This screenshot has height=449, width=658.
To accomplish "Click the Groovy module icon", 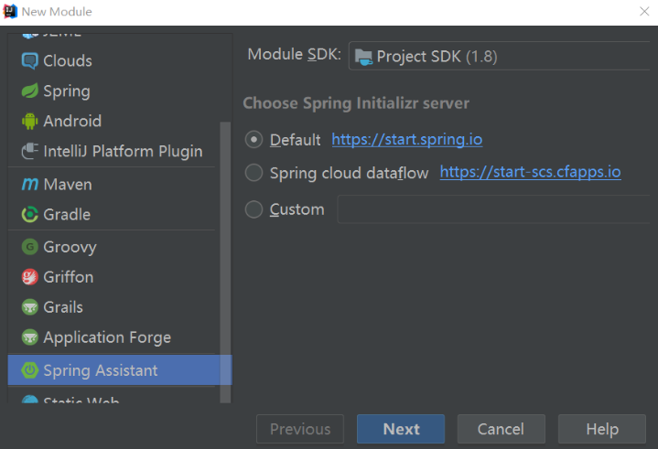I will point(29,247).
